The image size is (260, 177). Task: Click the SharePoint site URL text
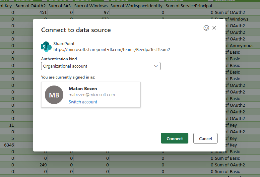[x=111, y=50]
